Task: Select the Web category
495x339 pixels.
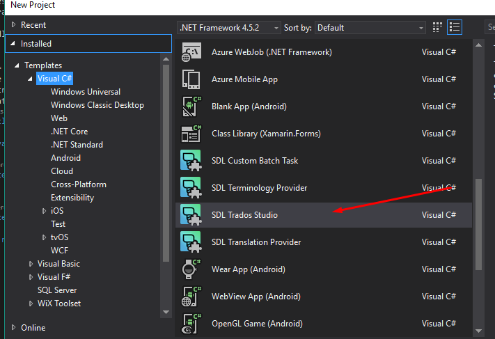Action: [59, 118]
